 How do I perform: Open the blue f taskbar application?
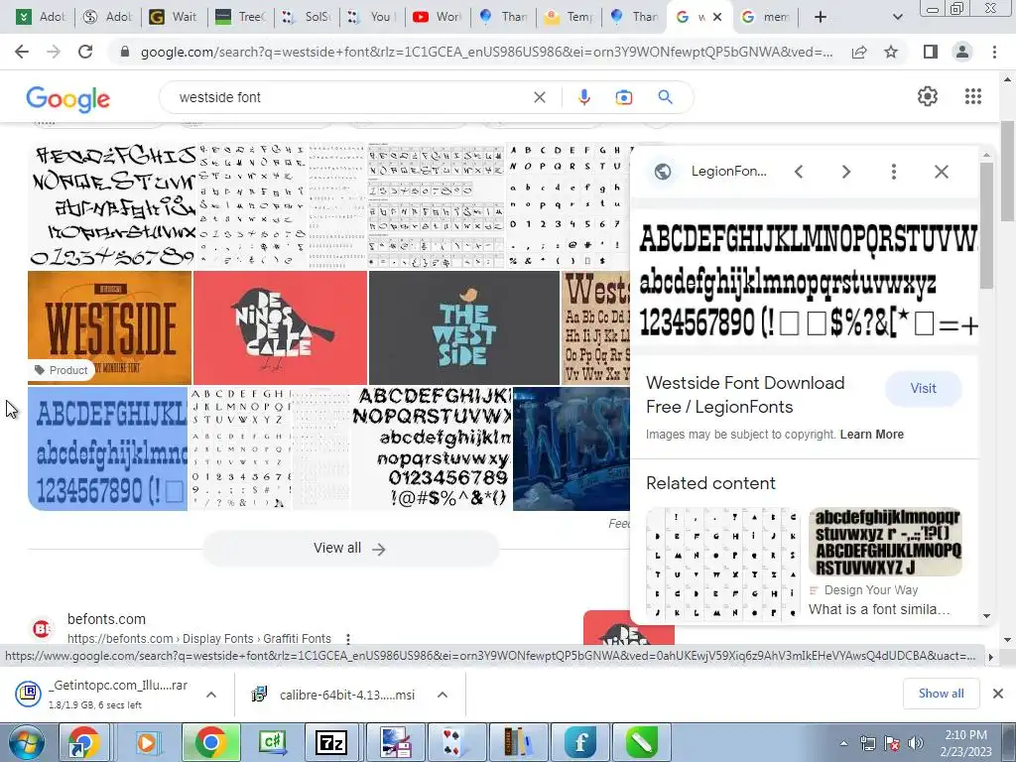coord(579,743)
